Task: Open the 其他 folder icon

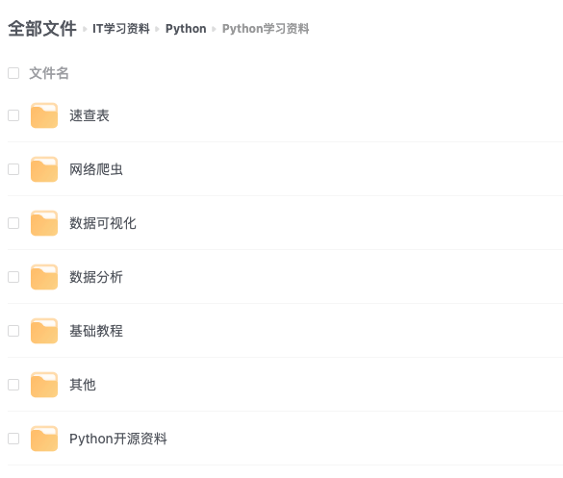Action: coord(44,385)
